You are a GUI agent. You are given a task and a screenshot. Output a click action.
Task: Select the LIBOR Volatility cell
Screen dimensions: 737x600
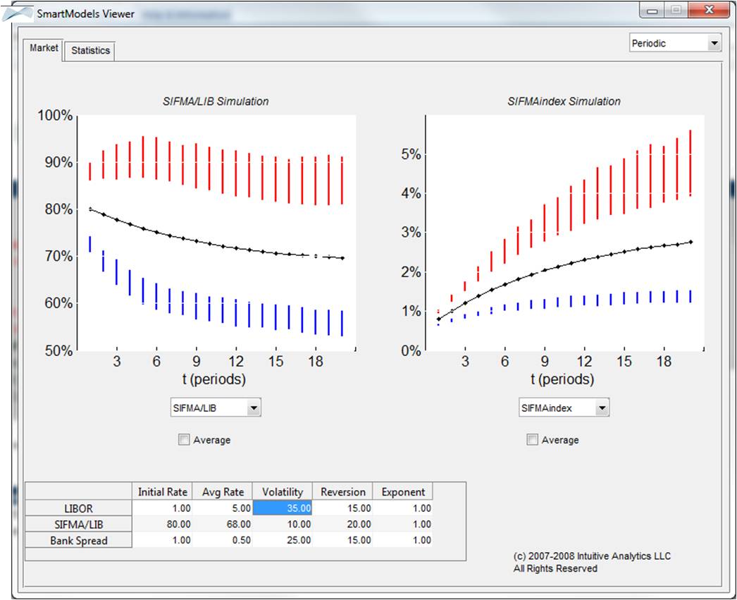[282, 508]
